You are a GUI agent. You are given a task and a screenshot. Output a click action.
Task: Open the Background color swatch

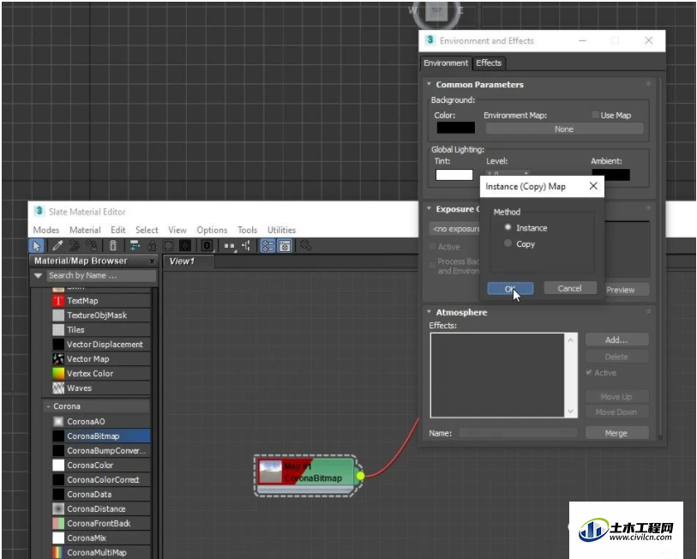(x=455, y=128)
